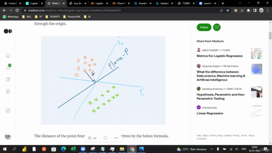Open Practical ML bookmarks folder
Image resolution: width=272 pixels, height=153 pixels.
click(x=72, y=17)
